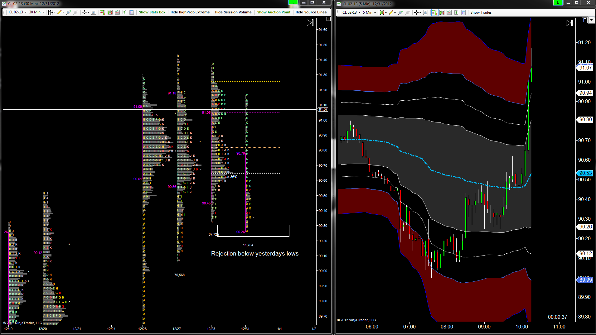Zoom out on the 5 Min chart
Viewport: 596px width, 335px height.
[408, 12]
